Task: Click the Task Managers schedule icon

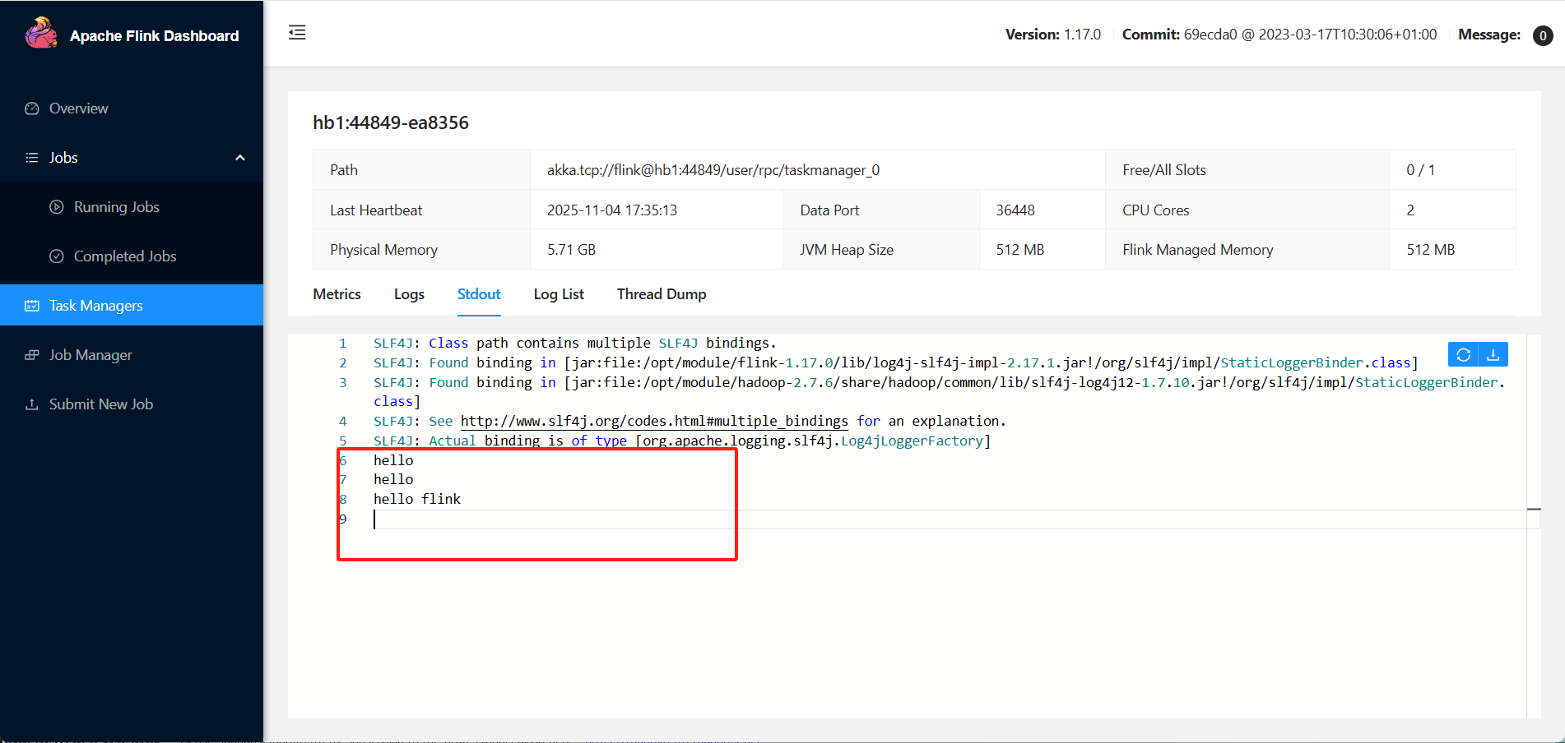Action: coord(32,306)
